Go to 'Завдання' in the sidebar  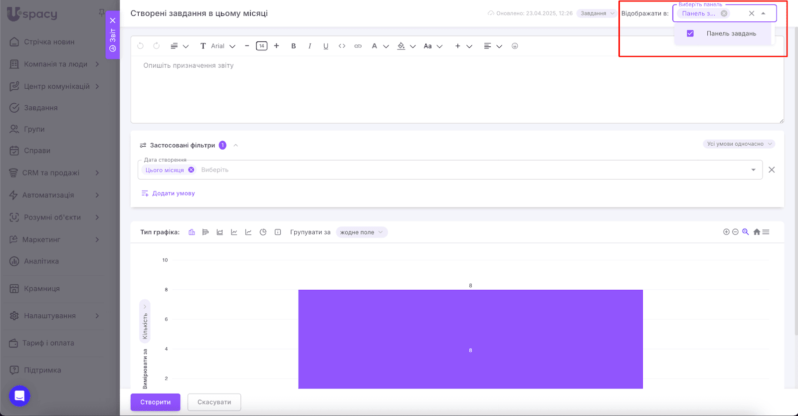point(41,108)
